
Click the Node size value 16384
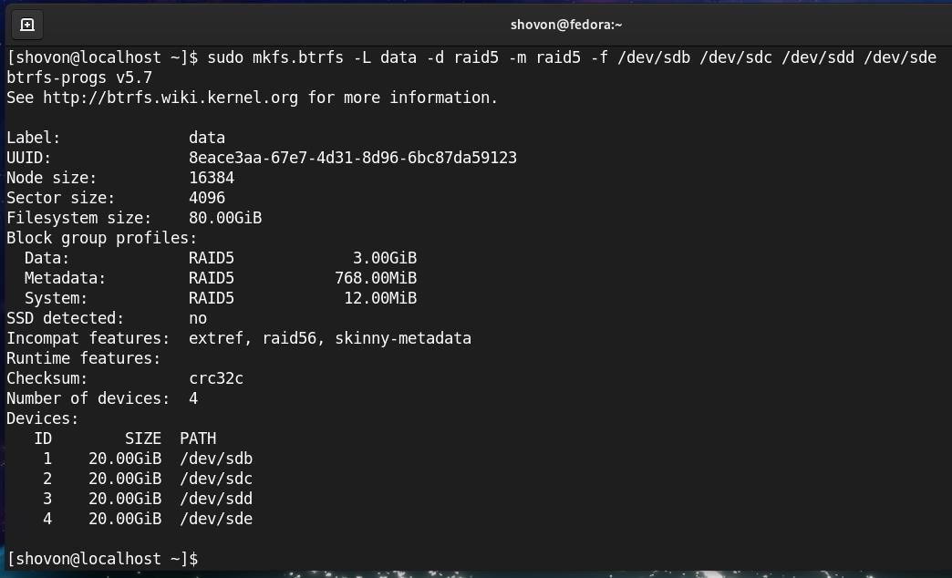pos(212,178)
